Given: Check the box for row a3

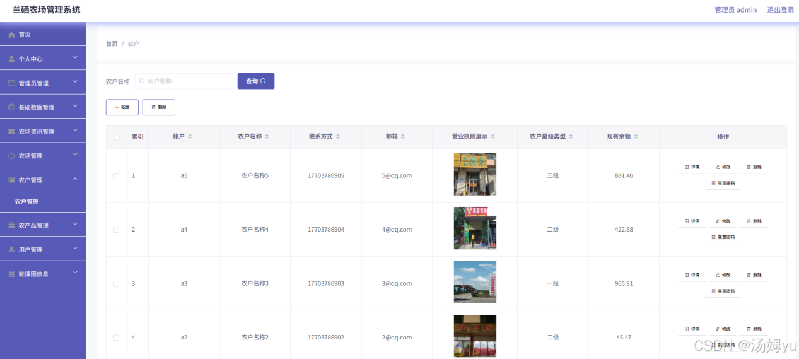Looking at the screenshot, I should tap(116, 284).
